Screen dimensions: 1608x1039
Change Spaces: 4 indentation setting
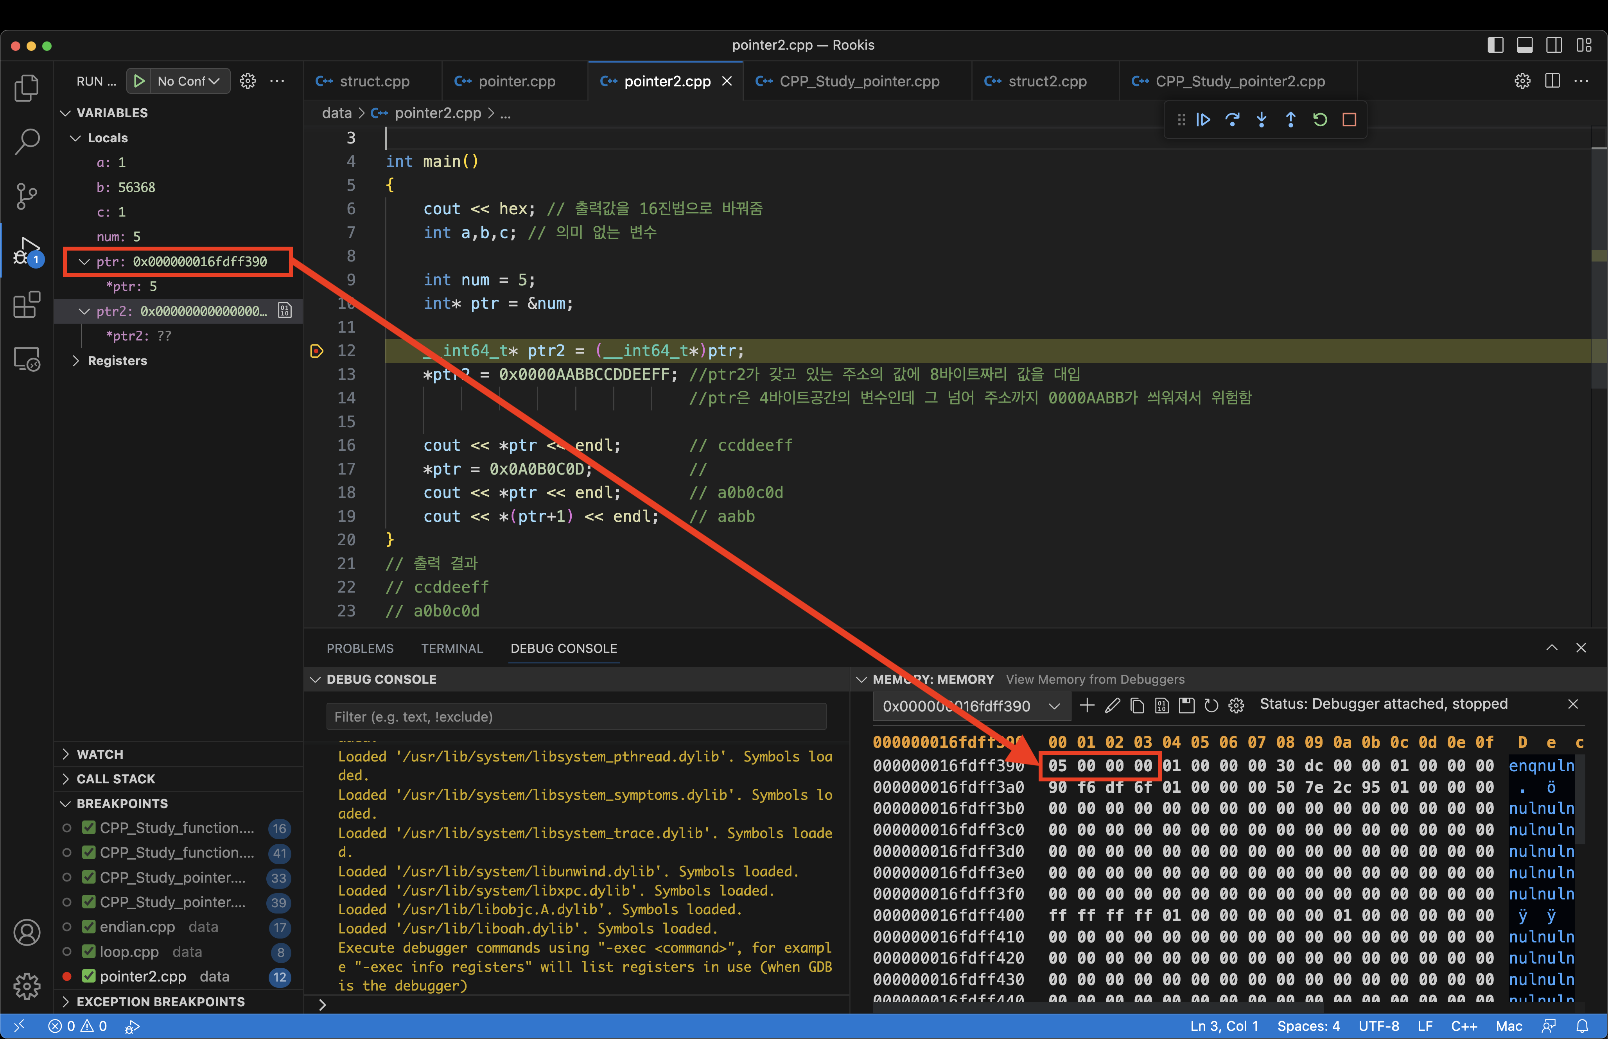pyautogui.click(x=1308, y=1026)
